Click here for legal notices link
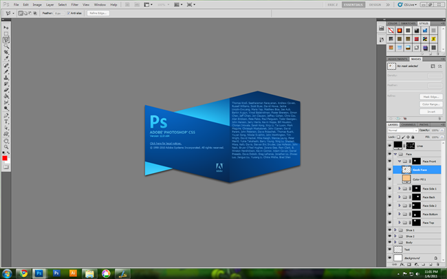 pos(166,144)
